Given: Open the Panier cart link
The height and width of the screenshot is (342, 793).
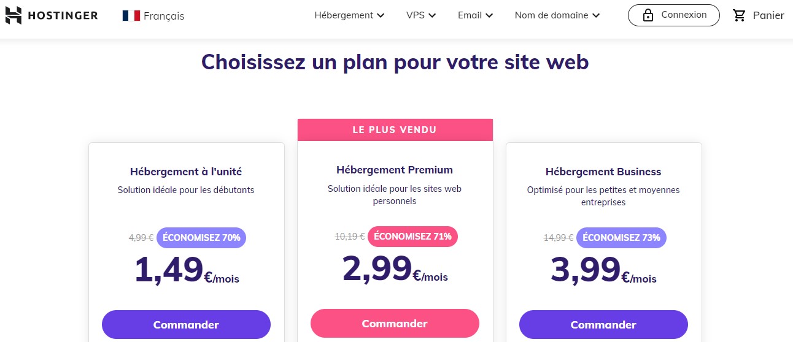Looking at the screenshot, I should pyautogui.click(x=768, y=16).
